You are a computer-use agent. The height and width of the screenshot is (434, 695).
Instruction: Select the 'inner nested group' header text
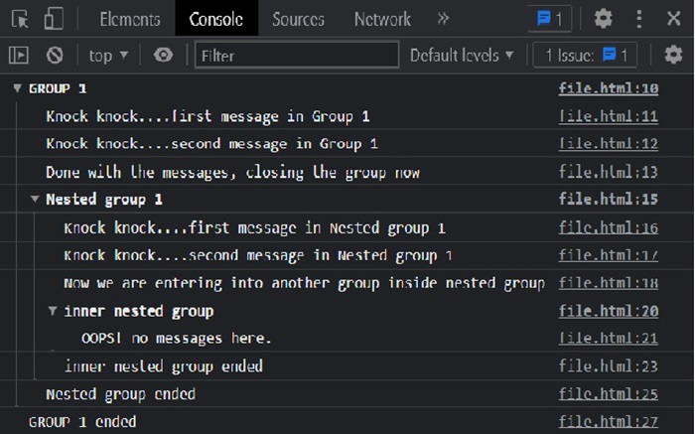pyautogui.click(x=139, y=311)
